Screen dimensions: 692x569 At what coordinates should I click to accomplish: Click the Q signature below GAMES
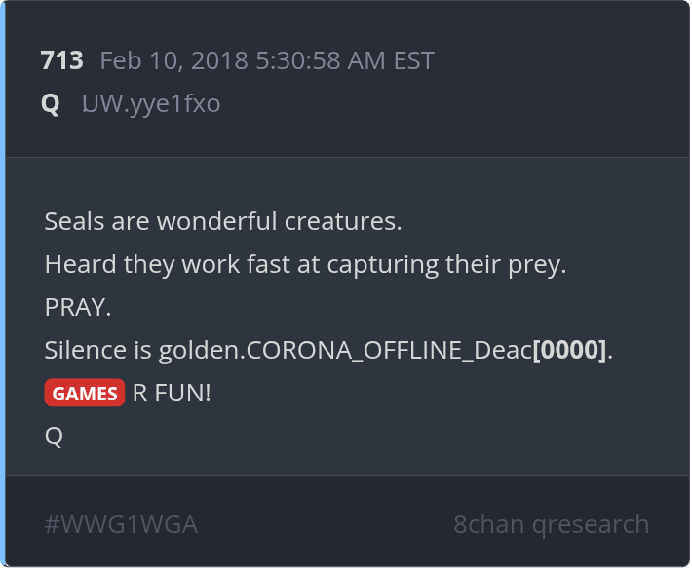tap(54, 436)
